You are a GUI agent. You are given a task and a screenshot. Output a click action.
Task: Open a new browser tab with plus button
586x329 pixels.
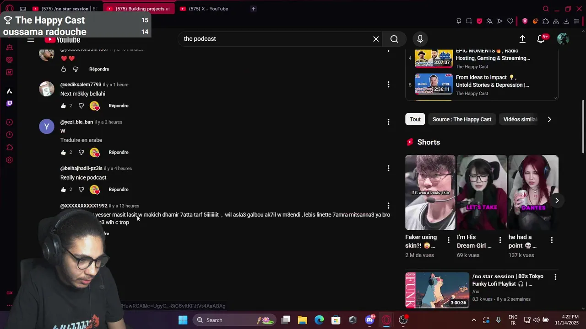click(253, 9)
